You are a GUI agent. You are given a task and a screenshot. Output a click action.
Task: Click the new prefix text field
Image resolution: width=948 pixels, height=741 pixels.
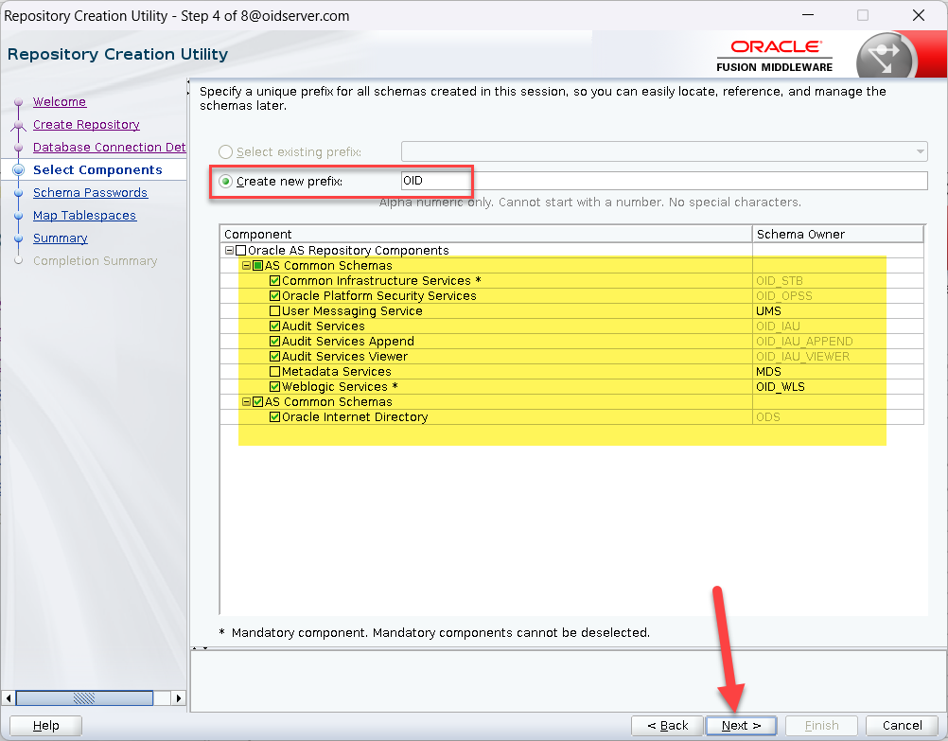(662, 181)
